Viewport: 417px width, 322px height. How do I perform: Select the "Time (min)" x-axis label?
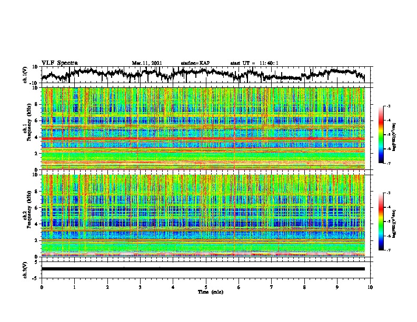[x=211, y=292]
